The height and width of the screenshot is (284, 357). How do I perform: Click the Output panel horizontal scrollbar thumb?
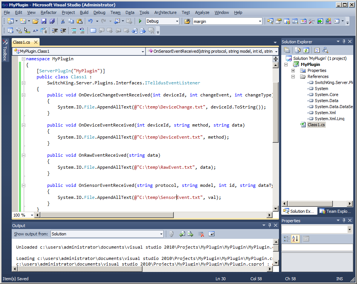tap(80, 269)
